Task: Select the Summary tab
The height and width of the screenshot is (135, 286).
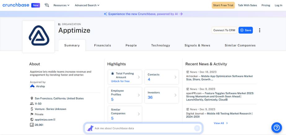Action: 72,45
